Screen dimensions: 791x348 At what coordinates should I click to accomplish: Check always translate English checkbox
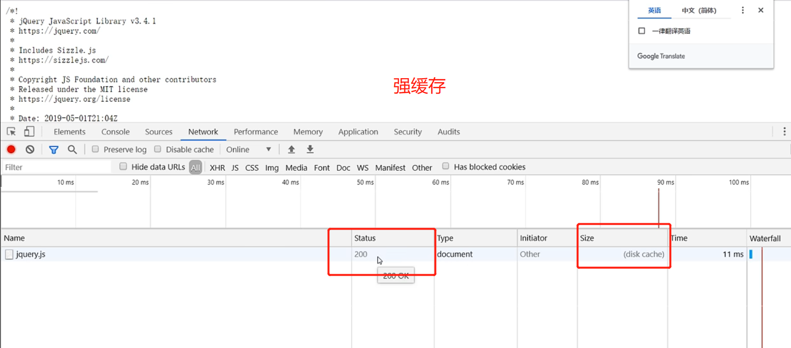(642, 31)
